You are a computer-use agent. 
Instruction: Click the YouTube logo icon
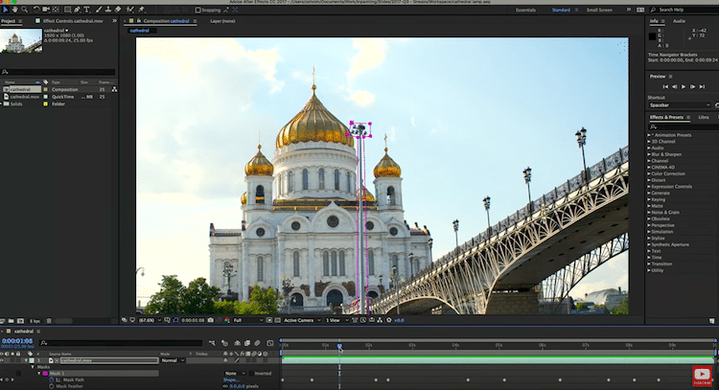coord(702,375)
